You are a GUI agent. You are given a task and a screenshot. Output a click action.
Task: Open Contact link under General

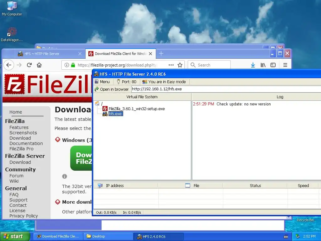coord(18,205)
